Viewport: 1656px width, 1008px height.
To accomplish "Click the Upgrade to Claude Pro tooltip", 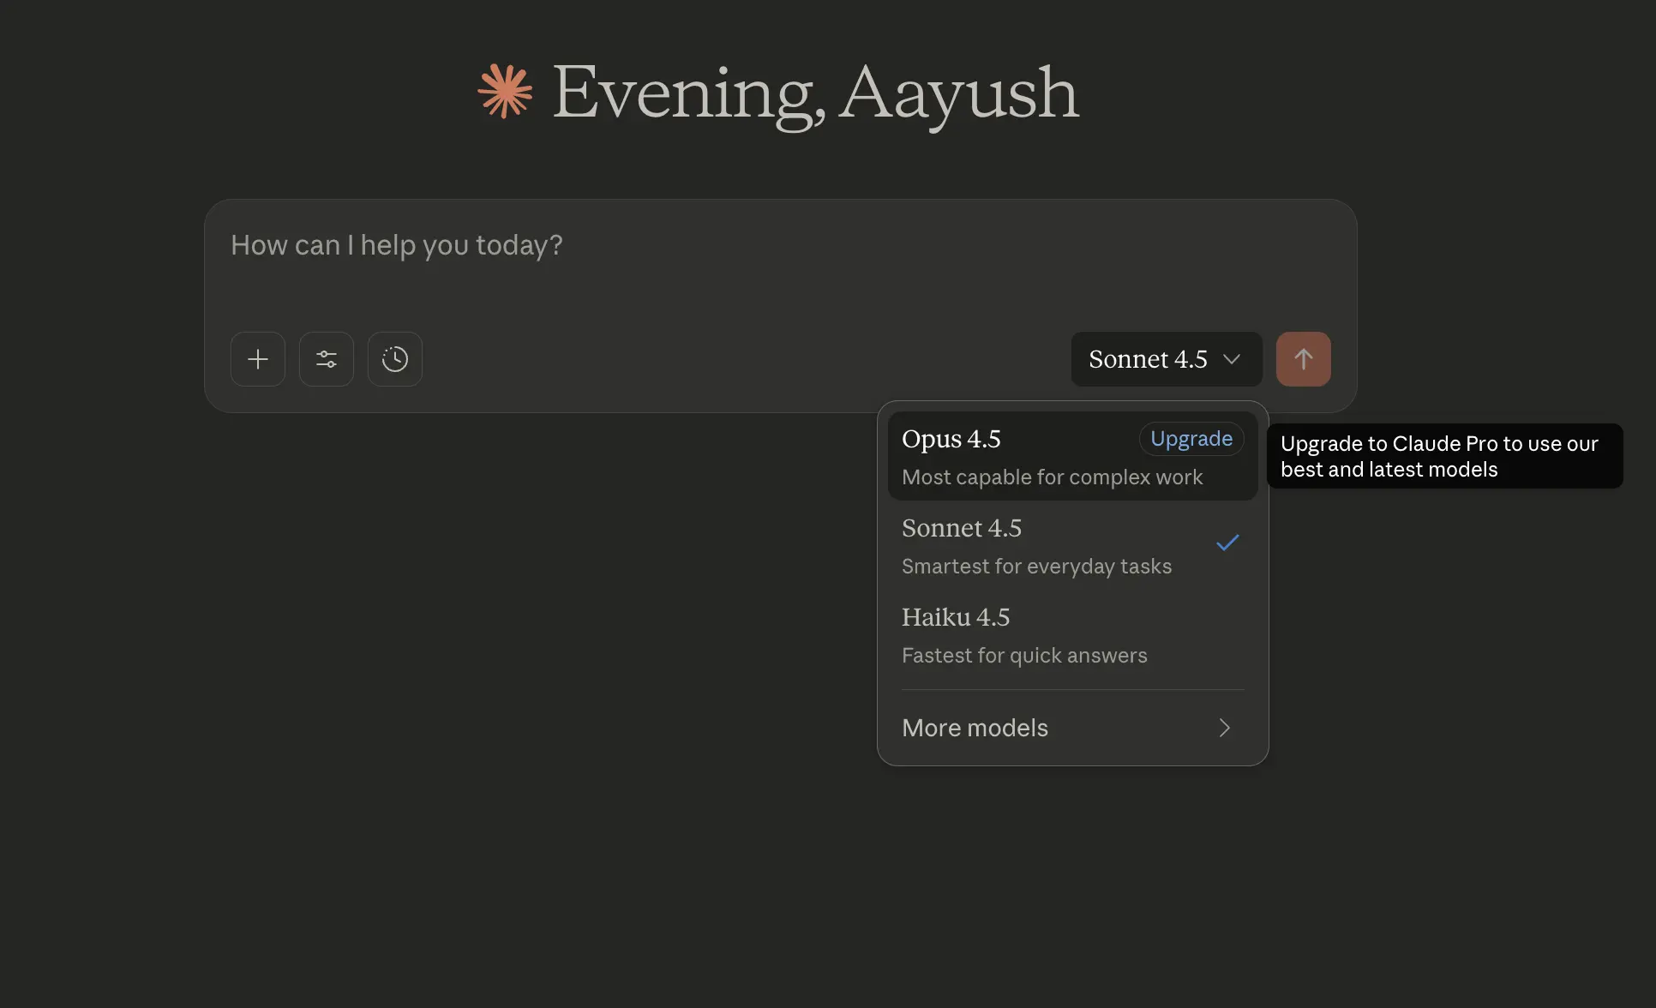I will point(1443,456).
